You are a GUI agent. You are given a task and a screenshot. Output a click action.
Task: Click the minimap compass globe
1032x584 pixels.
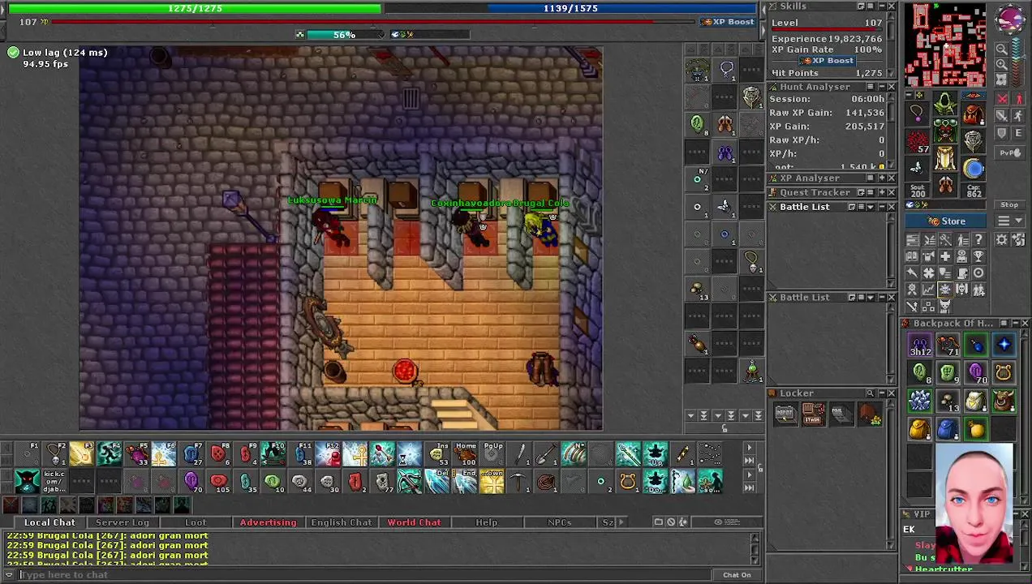point(1012,18)
